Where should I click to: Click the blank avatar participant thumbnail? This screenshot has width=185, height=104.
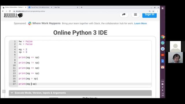pyautogui.click(x=175, y=47)
